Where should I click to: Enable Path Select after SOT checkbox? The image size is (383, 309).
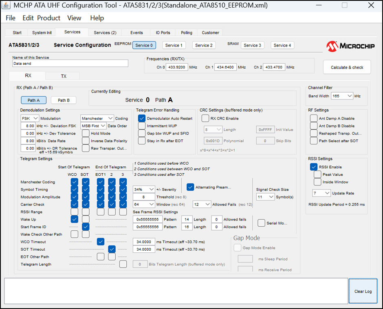click(x=314, y=141)
